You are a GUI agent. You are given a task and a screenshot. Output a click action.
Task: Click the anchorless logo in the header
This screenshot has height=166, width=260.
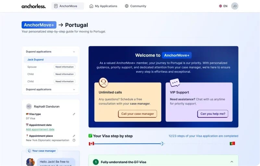click(33, 6)
